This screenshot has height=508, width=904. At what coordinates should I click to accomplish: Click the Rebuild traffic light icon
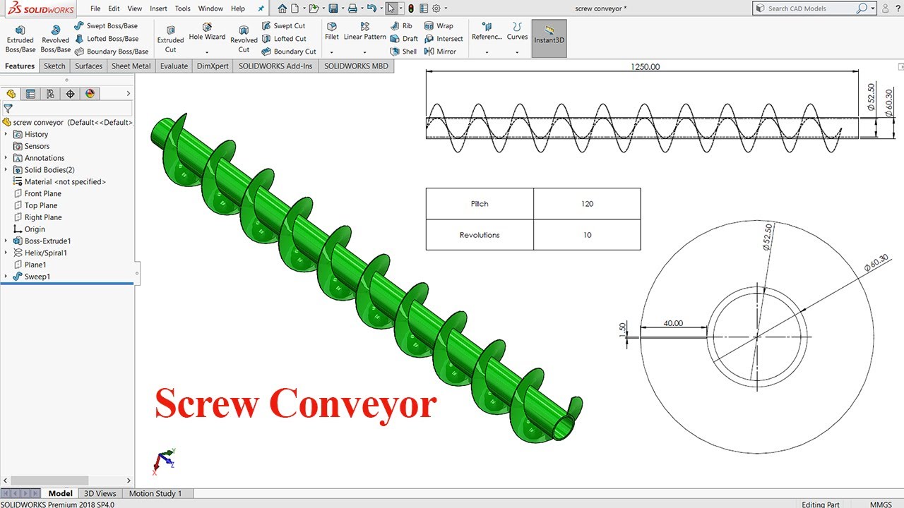(x=411, y=8)
